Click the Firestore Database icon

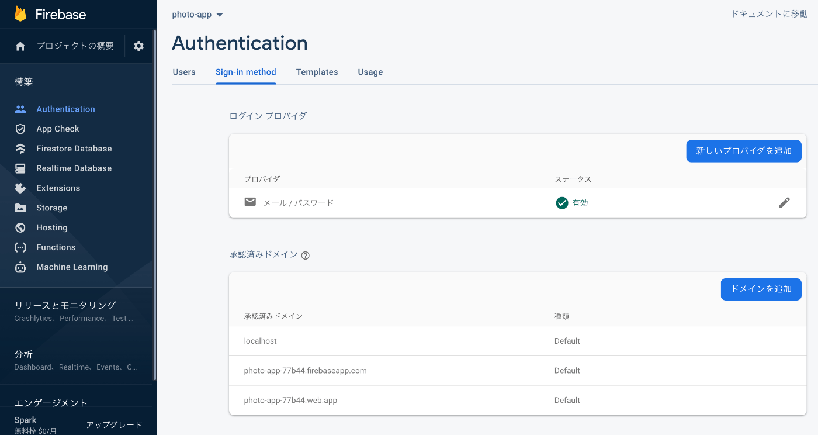(20, 149)
